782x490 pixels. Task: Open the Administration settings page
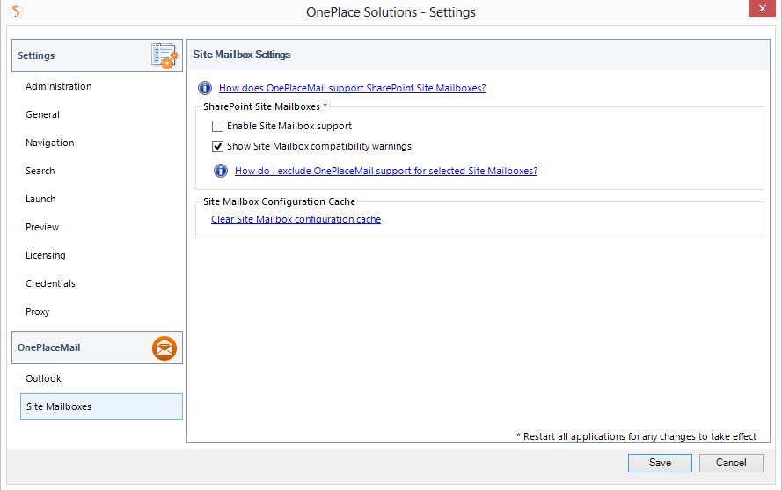tap(59, 86)
